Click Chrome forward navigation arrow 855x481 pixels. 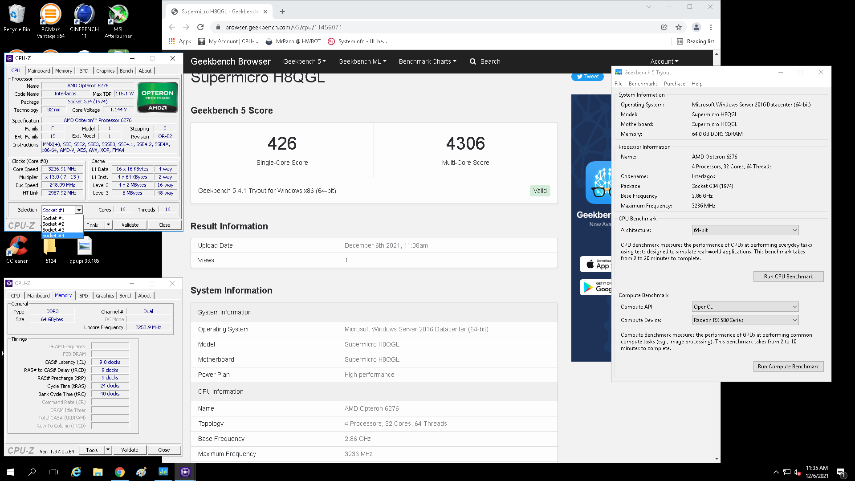click(186, 27)
